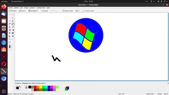Pick the bright blue color swatch
169x95 pixels.
[49, 87]
